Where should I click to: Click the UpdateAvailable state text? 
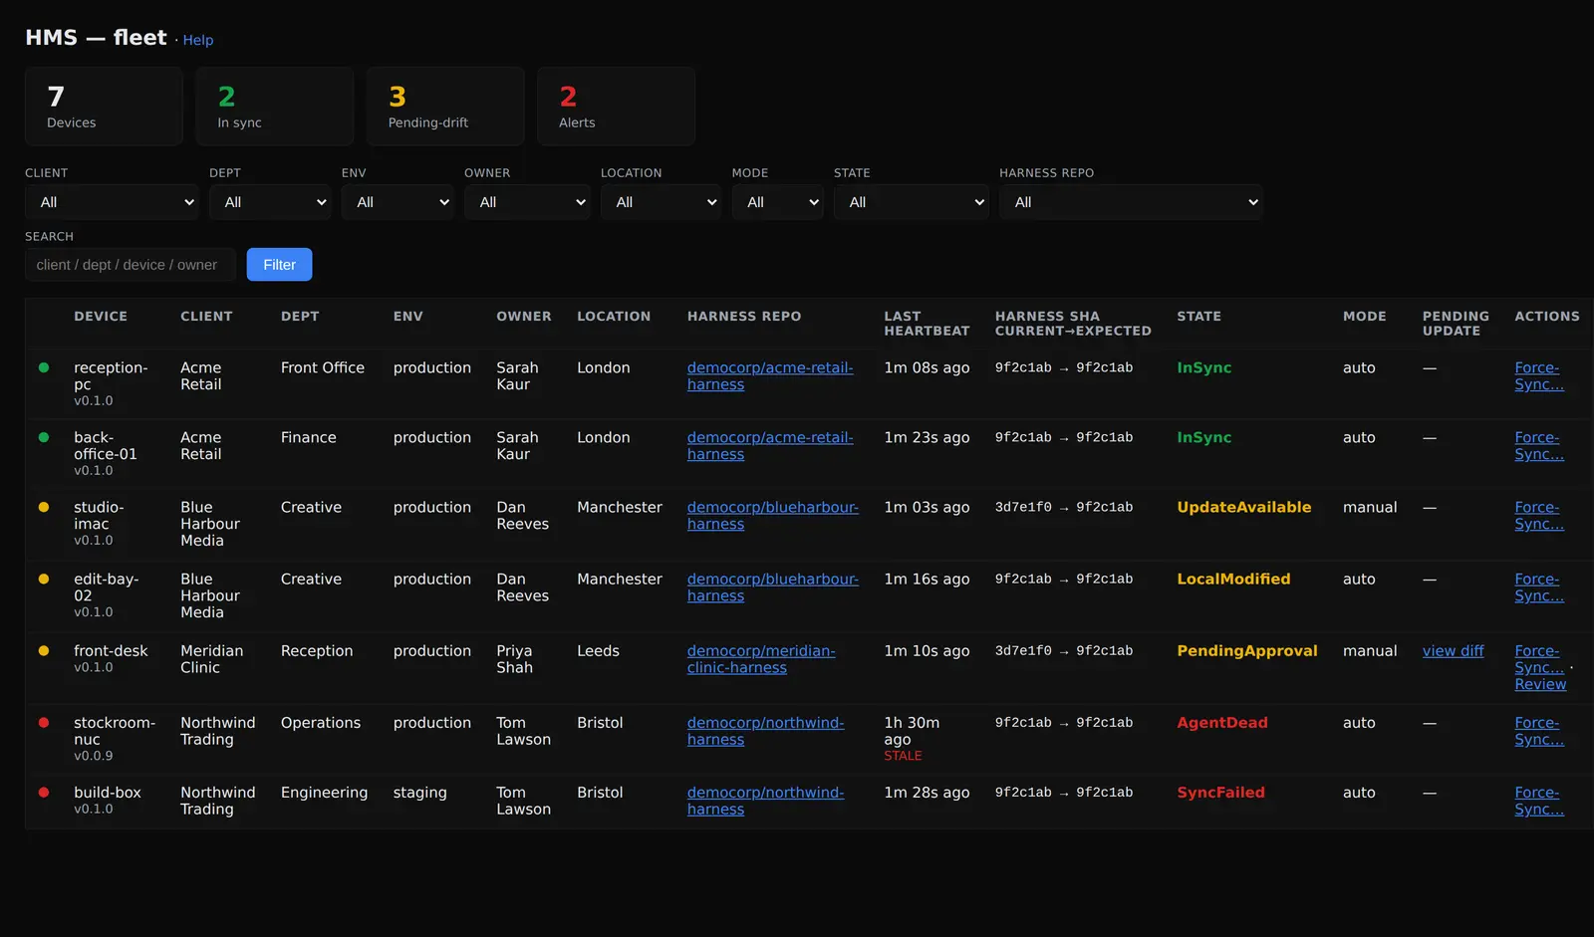click(x=1243, y=507)
